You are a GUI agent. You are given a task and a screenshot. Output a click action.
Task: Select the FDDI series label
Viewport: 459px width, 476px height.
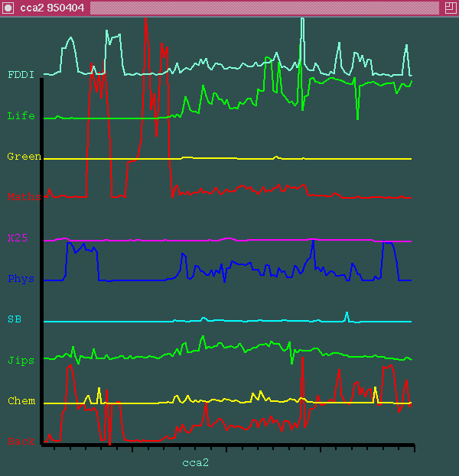pos(21,75)
